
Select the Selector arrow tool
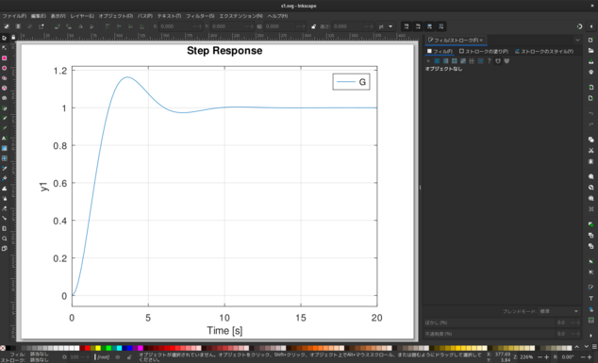(x=4, y=38)
